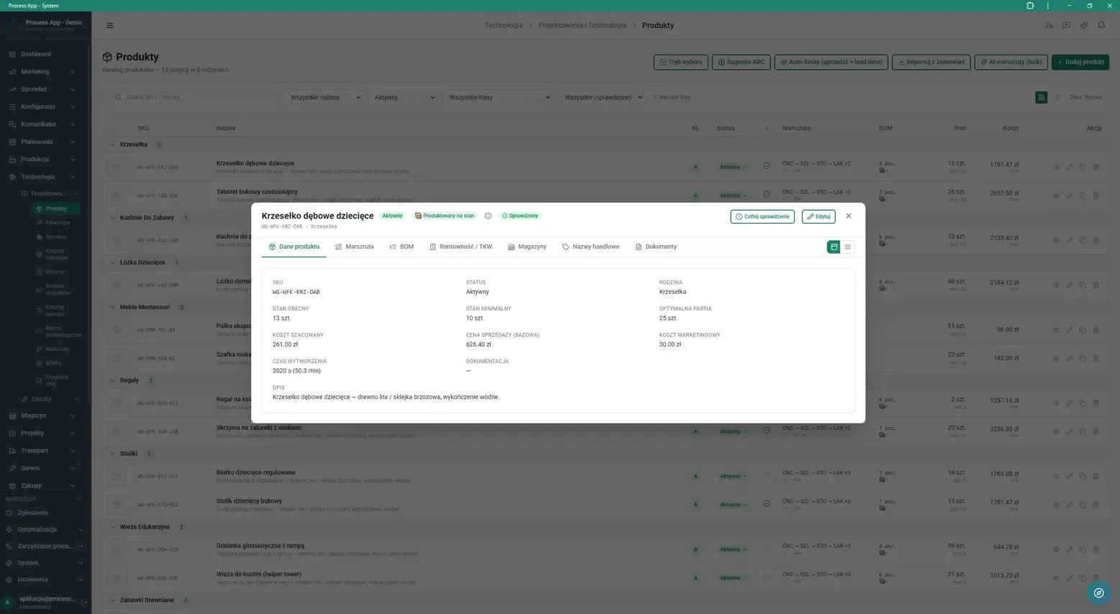
Task: Click Tryb wyboru button
Action: coord(680,62)
